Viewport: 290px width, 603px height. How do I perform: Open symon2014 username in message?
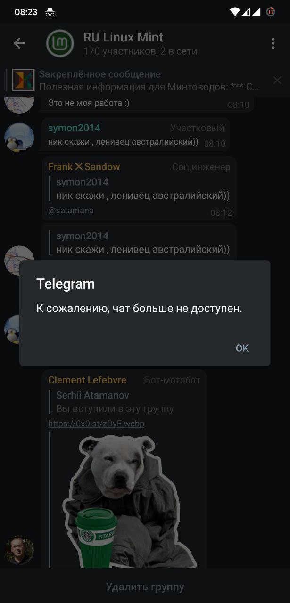click(x=74, y=128)
